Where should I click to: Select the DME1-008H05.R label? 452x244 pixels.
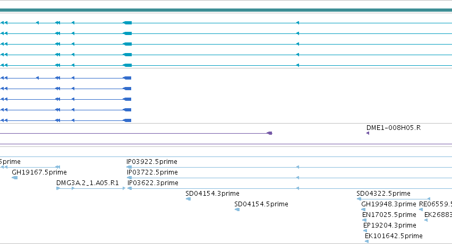(x=394, y=128)
